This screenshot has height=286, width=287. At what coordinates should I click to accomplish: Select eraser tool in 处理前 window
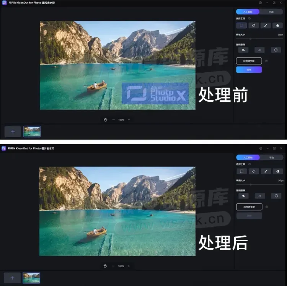(x=277, y=25)
